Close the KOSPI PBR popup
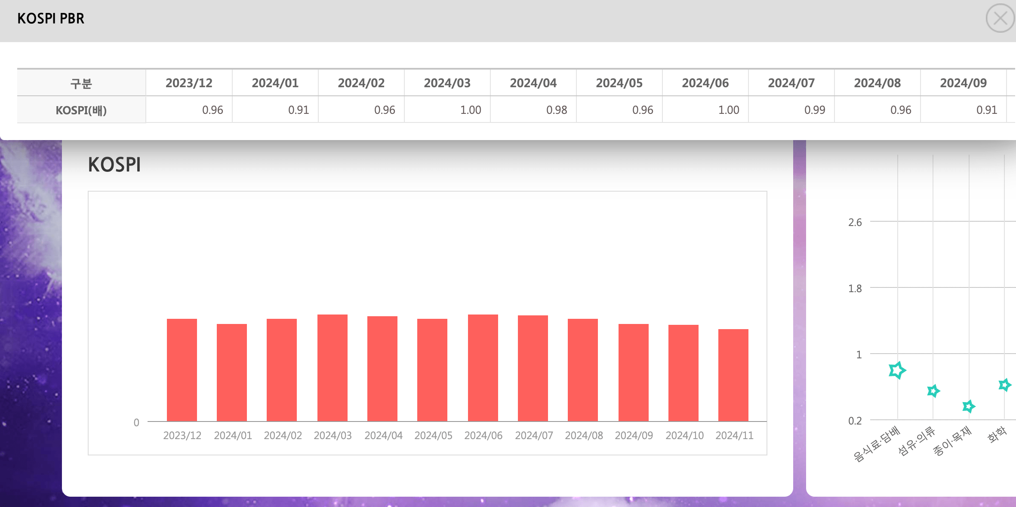 (1001, 18)
